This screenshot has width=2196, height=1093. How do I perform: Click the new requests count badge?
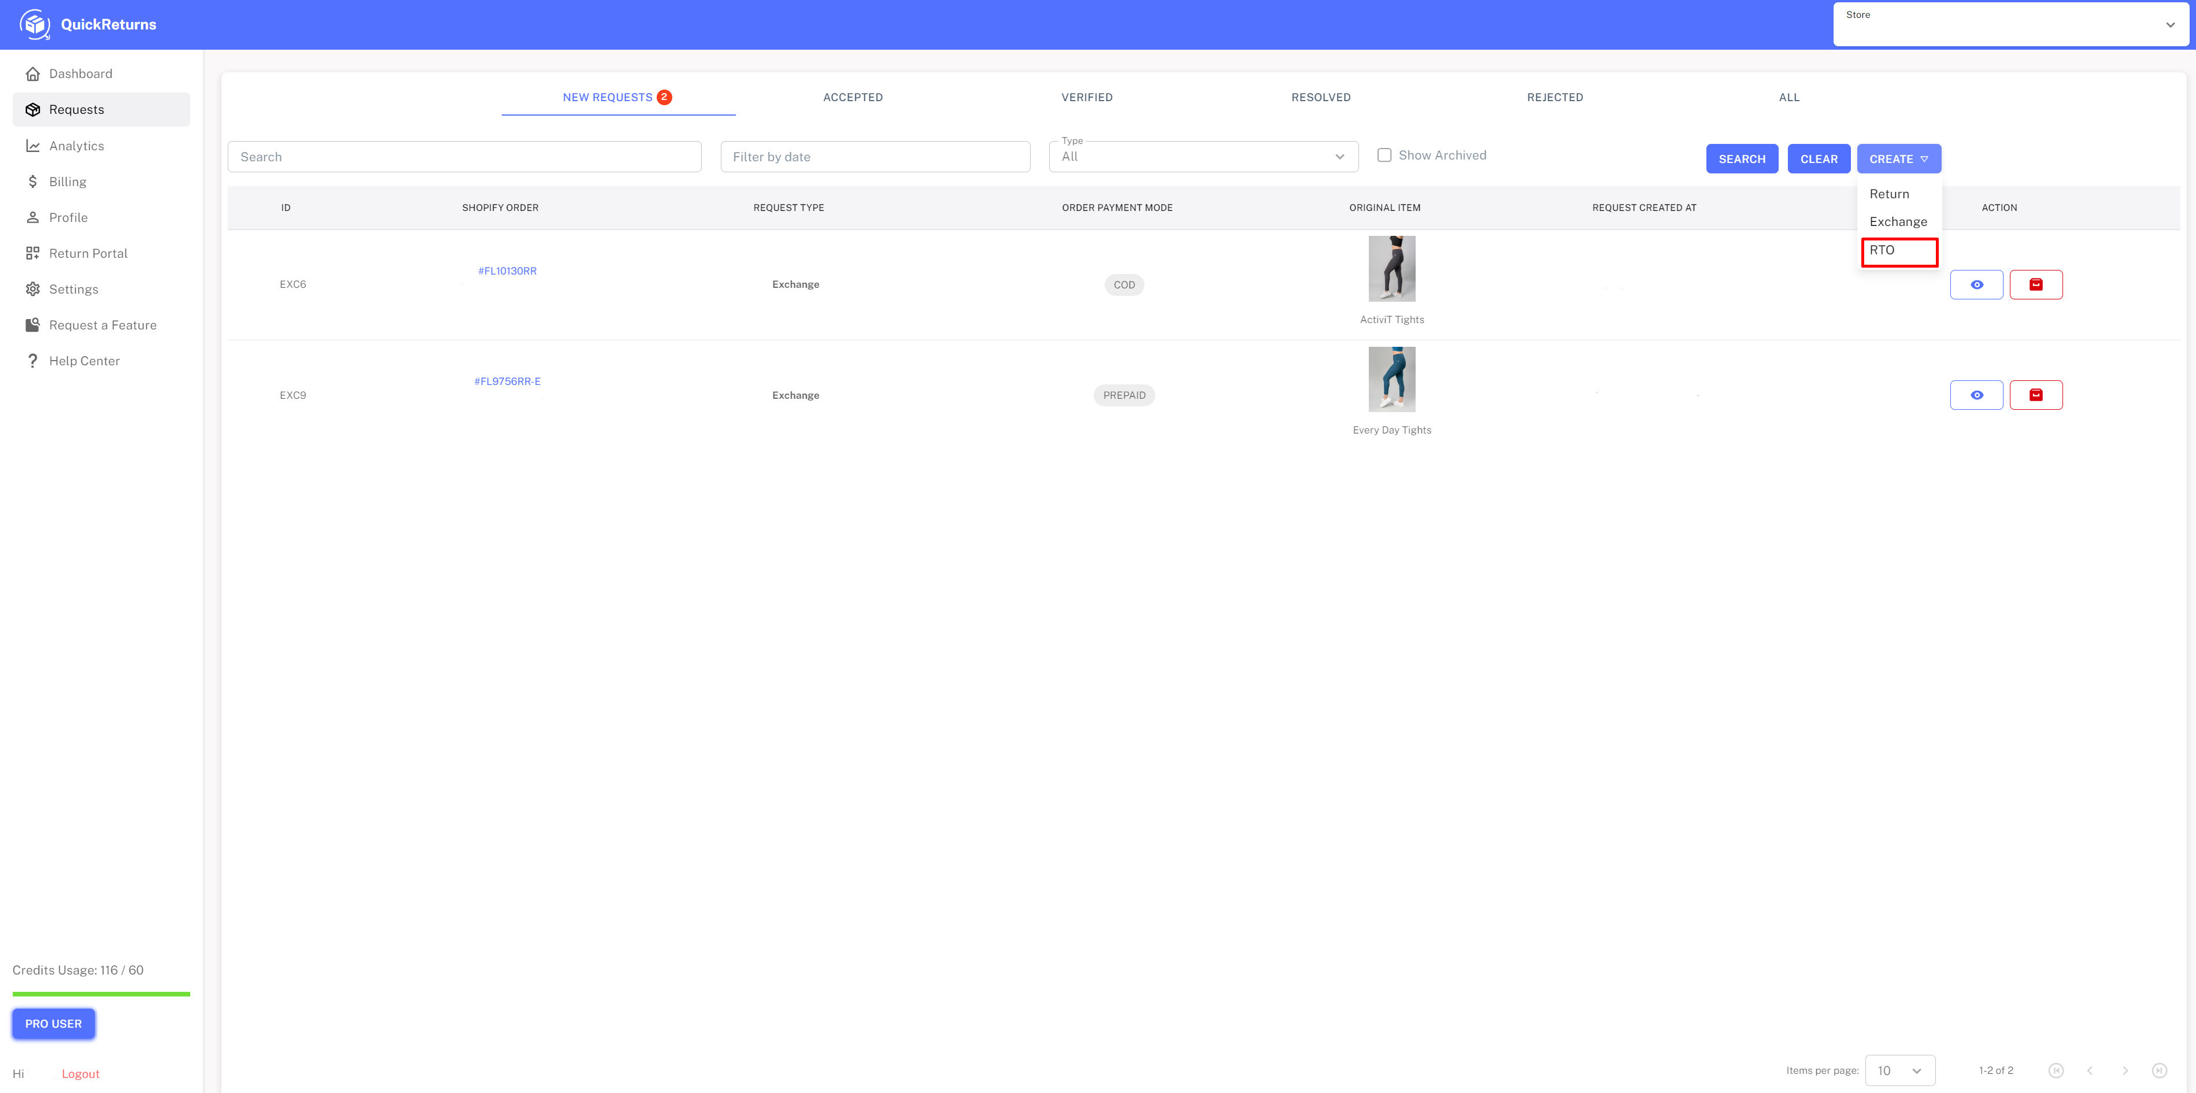(x=664, y=97)
